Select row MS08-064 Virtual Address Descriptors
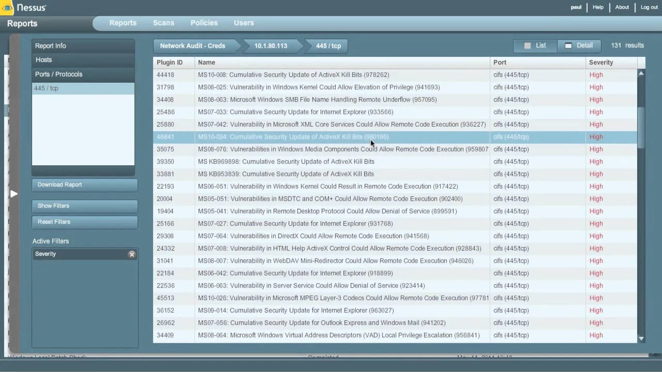This screenshot has width=662, height=372. [395, 335]
